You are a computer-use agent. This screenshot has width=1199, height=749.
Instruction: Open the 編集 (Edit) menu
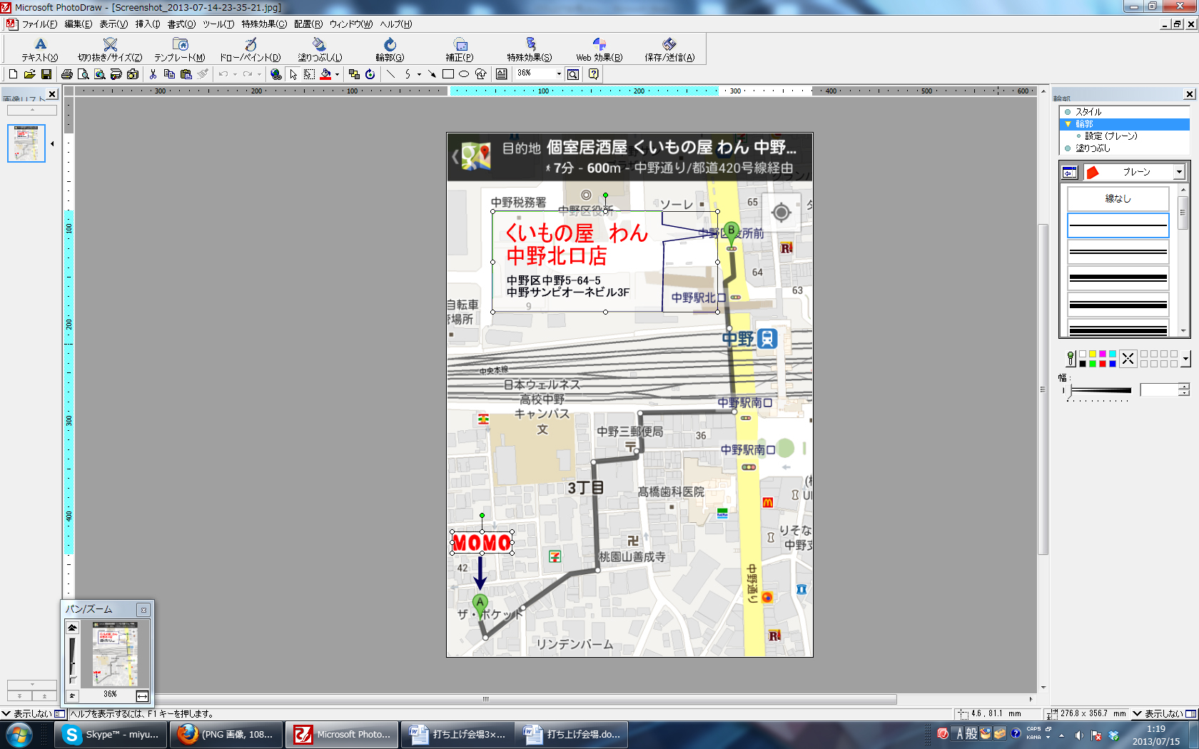pyautogui.click(x=79, y=24)
